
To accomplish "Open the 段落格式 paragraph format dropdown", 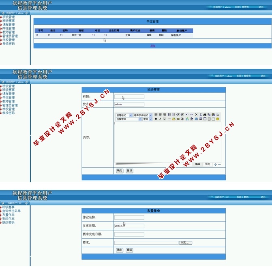I will (x=124, y=115).
